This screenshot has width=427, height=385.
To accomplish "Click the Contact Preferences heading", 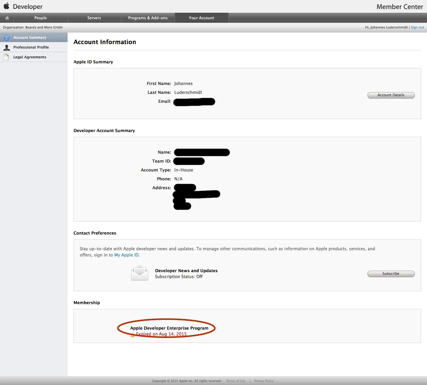I will pyautogui.click(x=95, y=233).
